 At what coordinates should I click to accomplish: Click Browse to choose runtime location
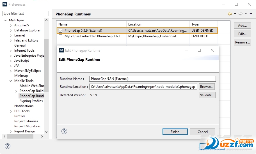(207, 87)
